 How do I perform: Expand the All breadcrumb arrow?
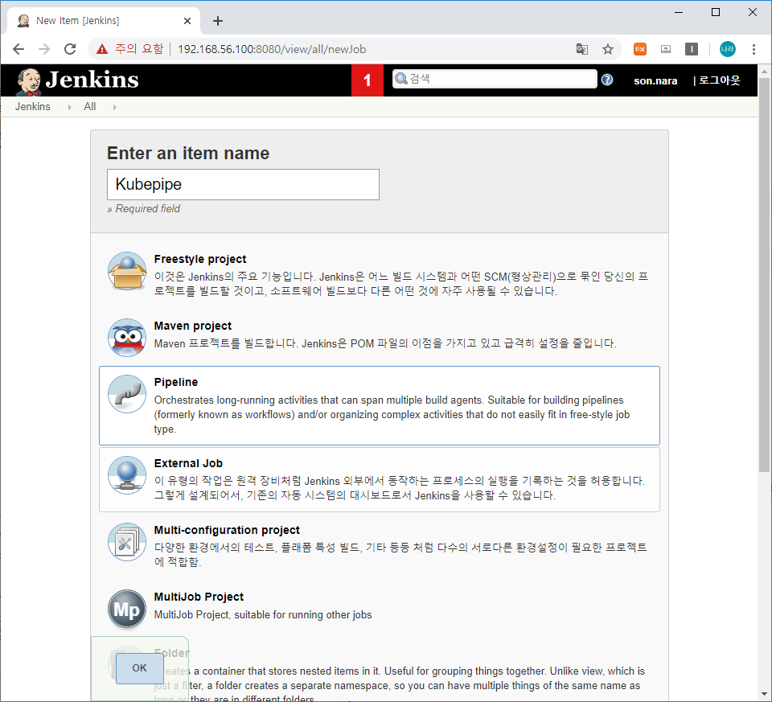coord(114,107)
